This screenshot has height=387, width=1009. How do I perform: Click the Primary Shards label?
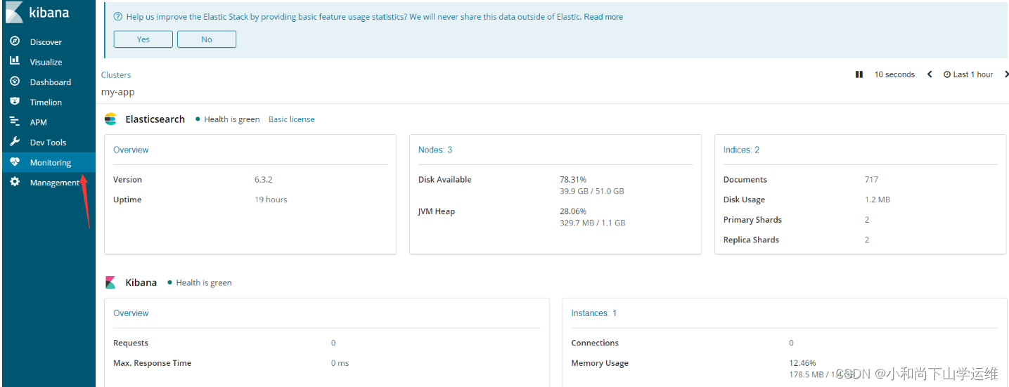coord(752,220)
